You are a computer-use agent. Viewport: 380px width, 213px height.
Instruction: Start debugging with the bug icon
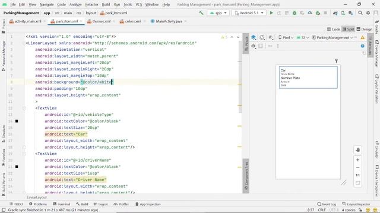[x=294, y=13]
